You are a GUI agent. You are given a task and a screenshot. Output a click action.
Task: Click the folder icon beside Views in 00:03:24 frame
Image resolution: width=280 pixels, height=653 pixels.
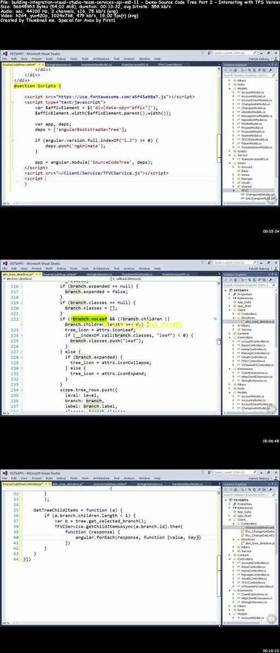point(234,163)
